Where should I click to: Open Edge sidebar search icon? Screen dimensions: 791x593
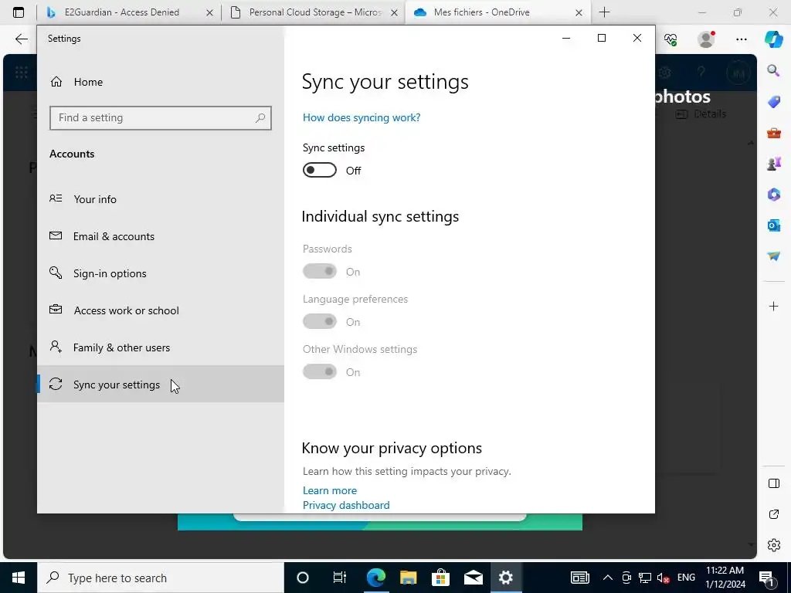(x=773, y=70)
